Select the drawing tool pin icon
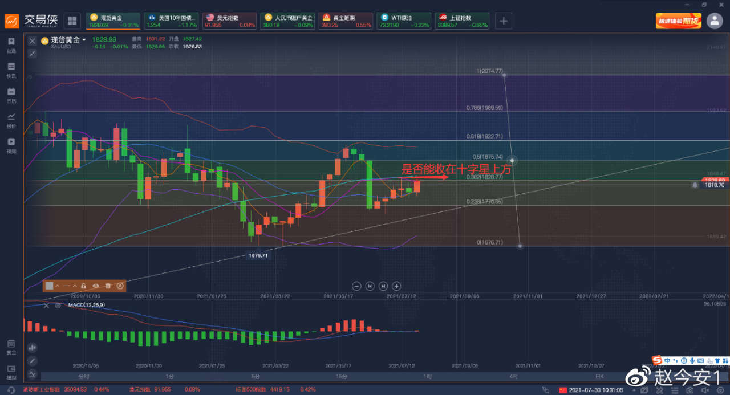The image size is (730, 395). [33, 54]
